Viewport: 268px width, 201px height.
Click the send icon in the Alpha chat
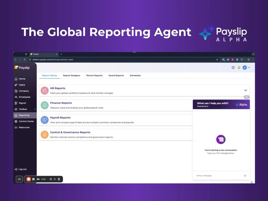[x=245, y=176]
